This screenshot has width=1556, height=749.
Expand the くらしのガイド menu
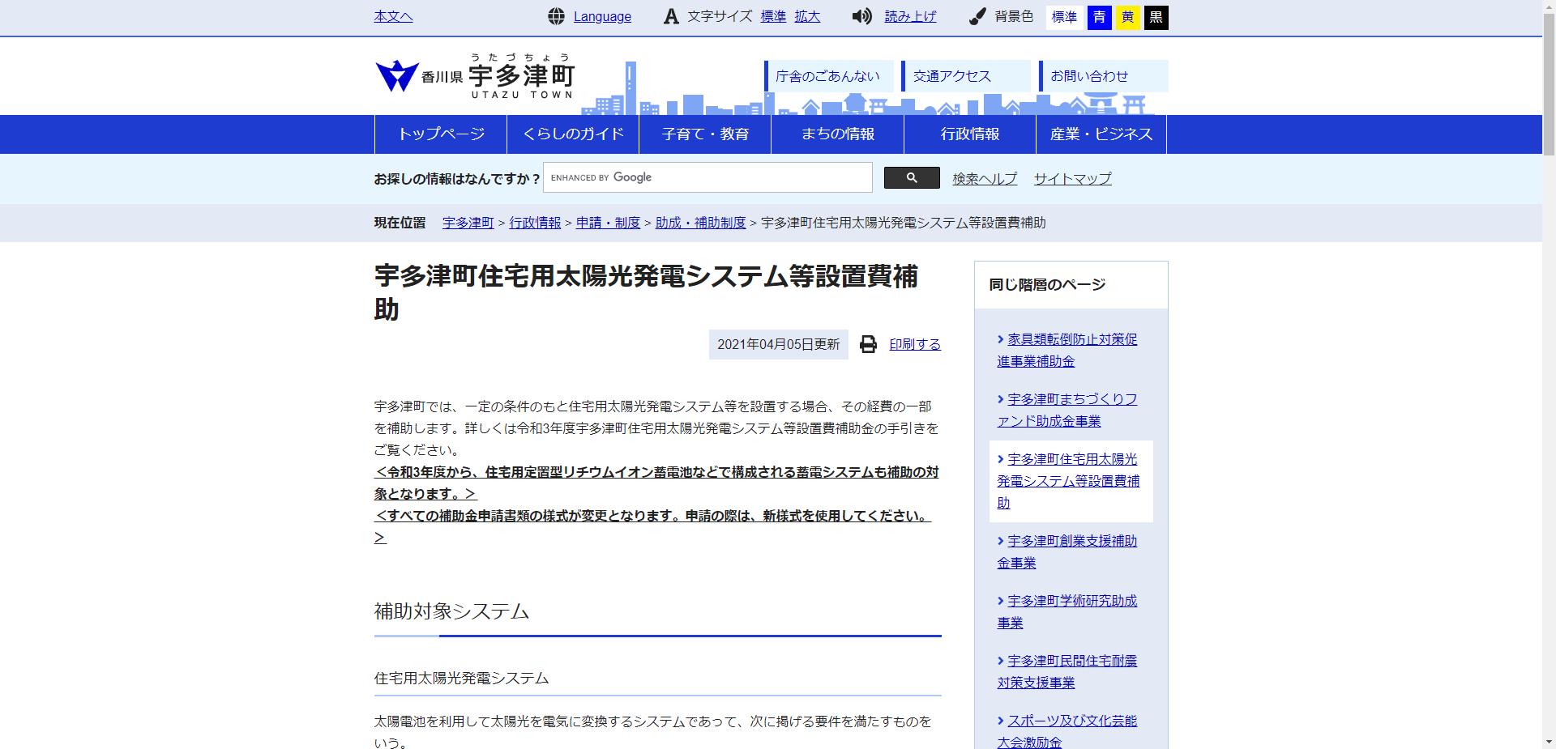pos(573,134)
